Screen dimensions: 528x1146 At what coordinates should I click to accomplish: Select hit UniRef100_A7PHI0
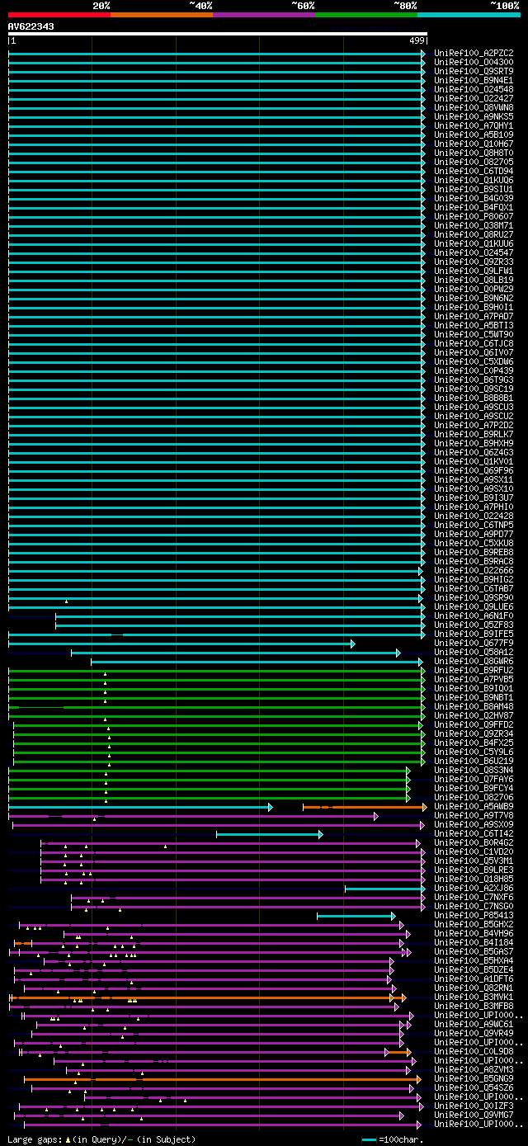coord(474,507)
